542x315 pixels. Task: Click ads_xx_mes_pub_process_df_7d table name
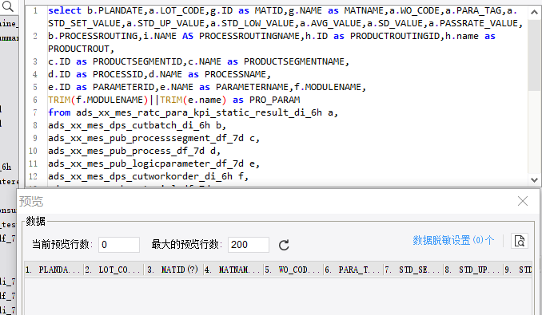[x=126, y=151]
